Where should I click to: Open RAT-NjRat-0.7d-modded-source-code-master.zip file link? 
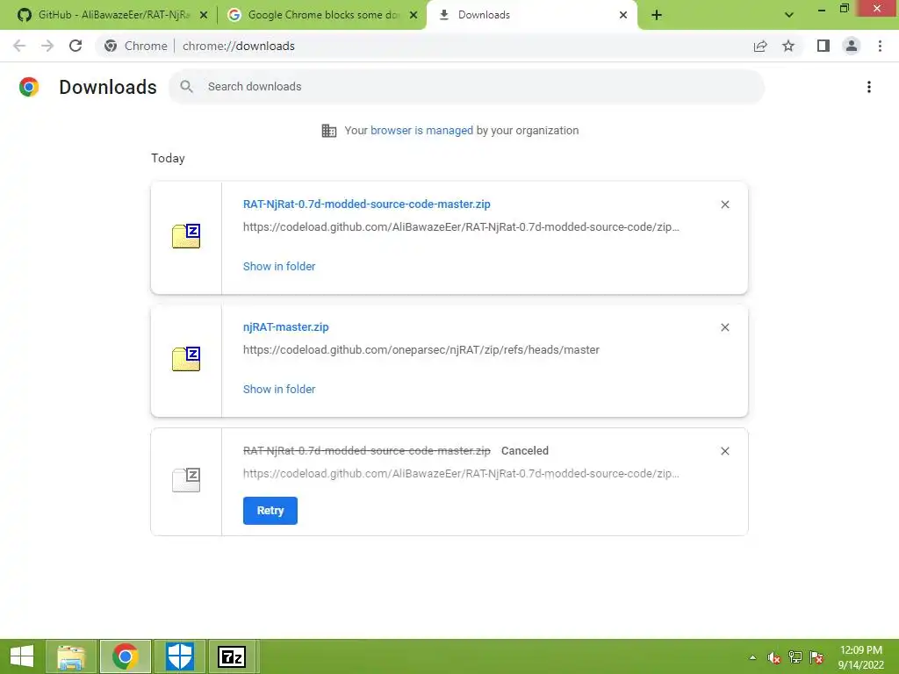click(x=366, y=204)
